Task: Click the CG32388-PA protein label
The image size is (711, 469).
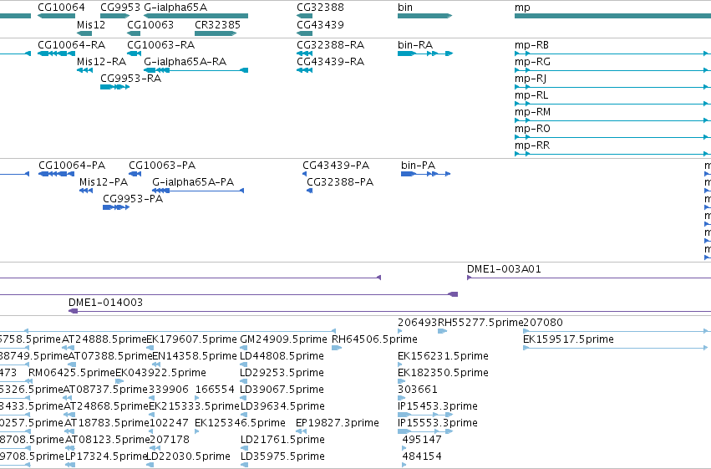Action: point(340,182)
